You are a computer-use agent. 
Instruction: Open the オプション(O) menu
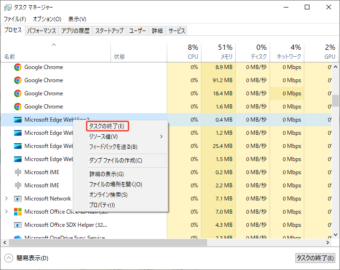point(47,19)
